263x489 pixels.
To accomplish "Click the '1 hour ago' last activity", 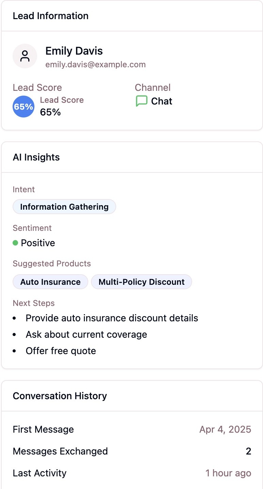I will 228,473.
